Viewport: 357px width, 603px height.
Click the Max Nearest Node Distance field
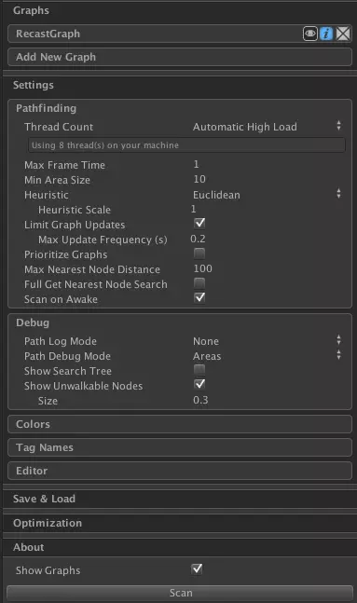tap(268, 268)
